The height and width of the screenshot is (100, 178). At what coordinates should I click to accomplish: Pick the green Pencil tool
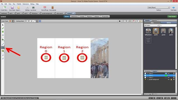tap(3, 28)
